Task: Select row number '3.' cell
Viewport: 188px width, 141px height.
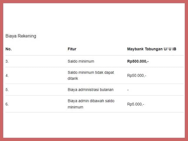Action: point(7,61)
